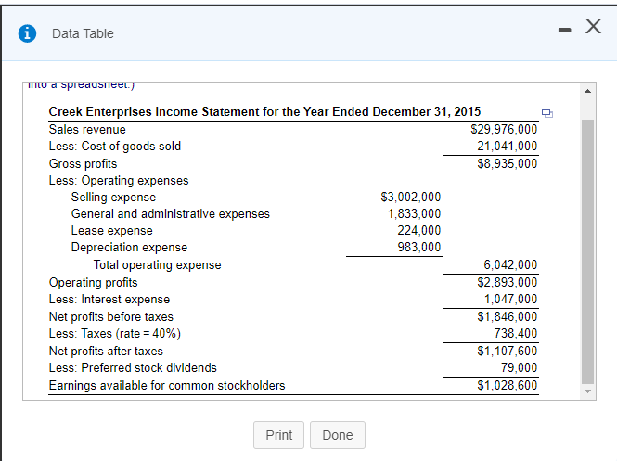Click the $1,028,600 earnings value

(x=508, y=385)
